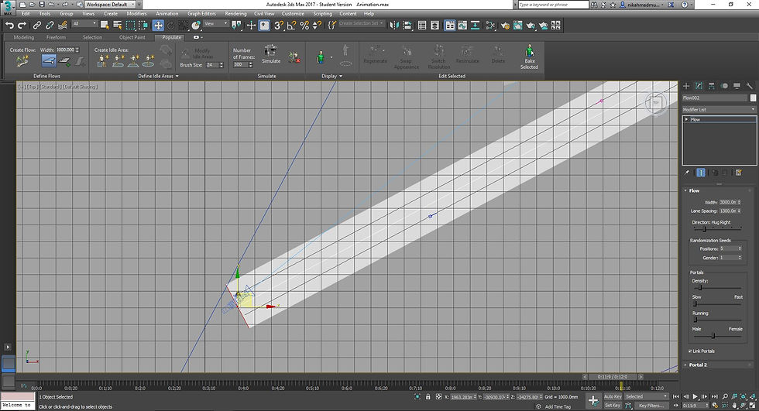759x411 pixels.
Task: Expand the Define Idle Areas panel arrow
Action: pos(177,77)
